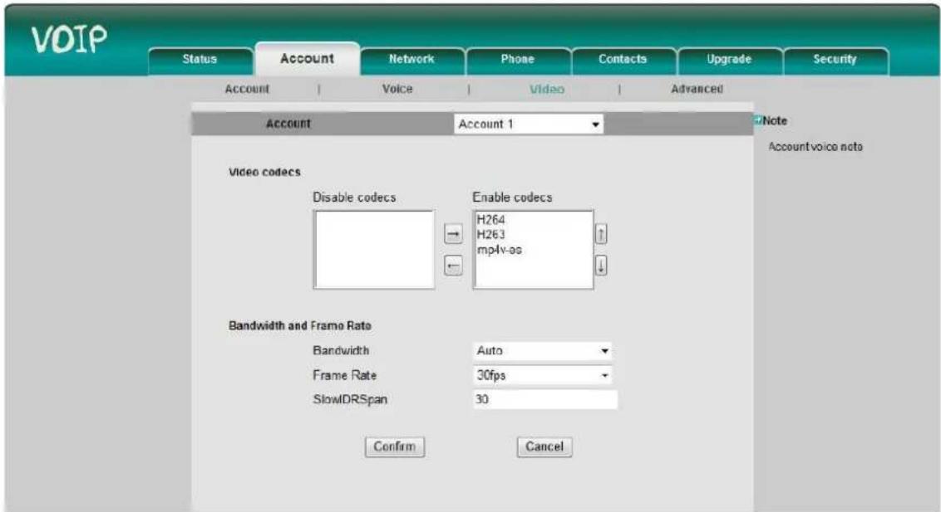
Task: Click the 'Video codecs' heading
Action: 264,173
